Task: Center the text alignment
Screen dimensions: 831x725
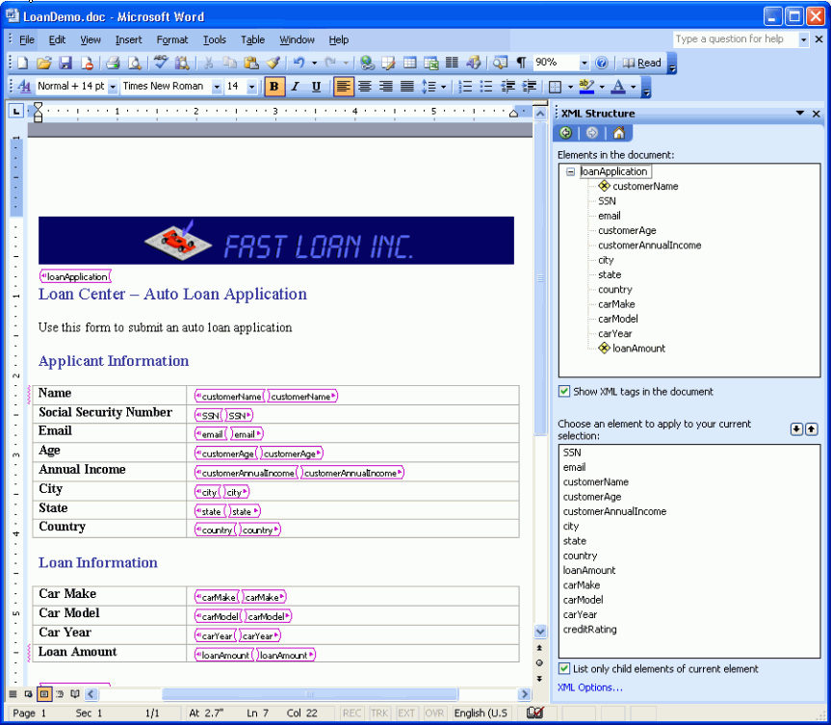Action: click(x=365, y=87)
